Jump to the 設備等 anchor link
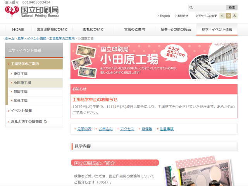 coord(146,129)
